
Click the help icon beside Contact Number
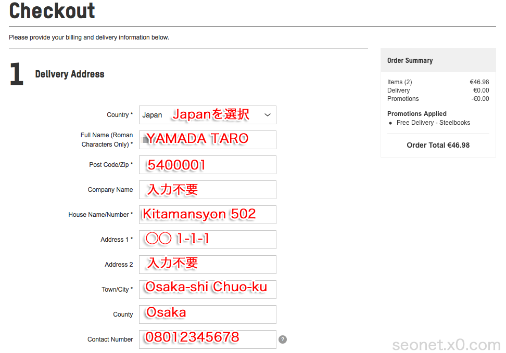[x=283, y=339]
